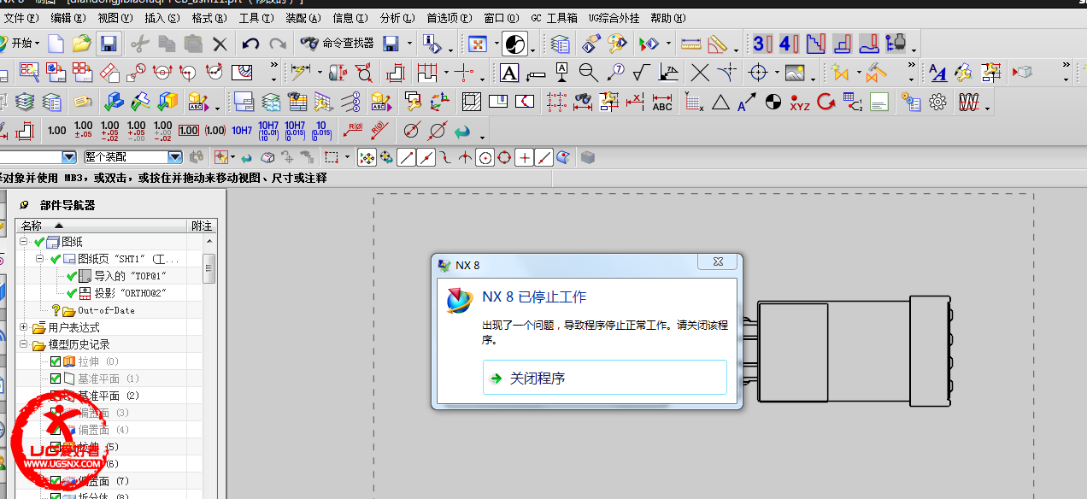Select the surface finish symbol tool
This screenshot has width=1087, height=499.
[642, 73]
